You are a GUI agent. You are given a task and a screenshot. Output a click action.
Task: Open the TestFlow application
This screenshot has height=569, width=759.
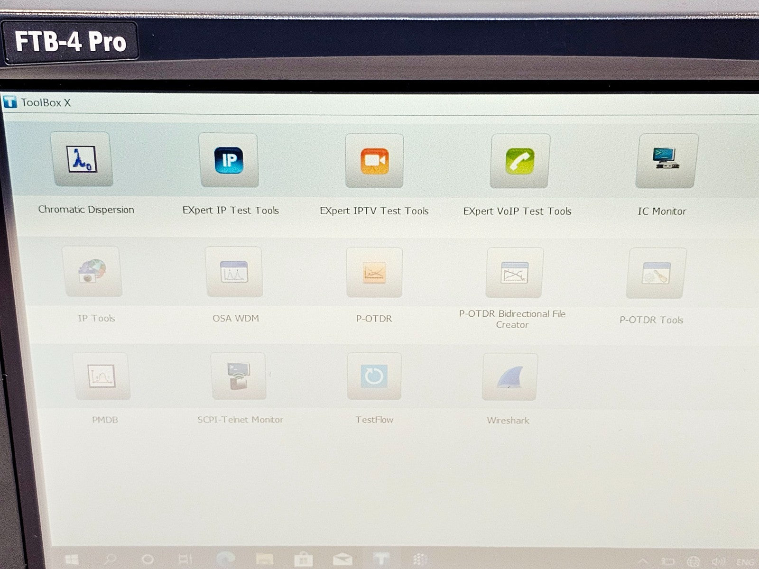[374, 376]
